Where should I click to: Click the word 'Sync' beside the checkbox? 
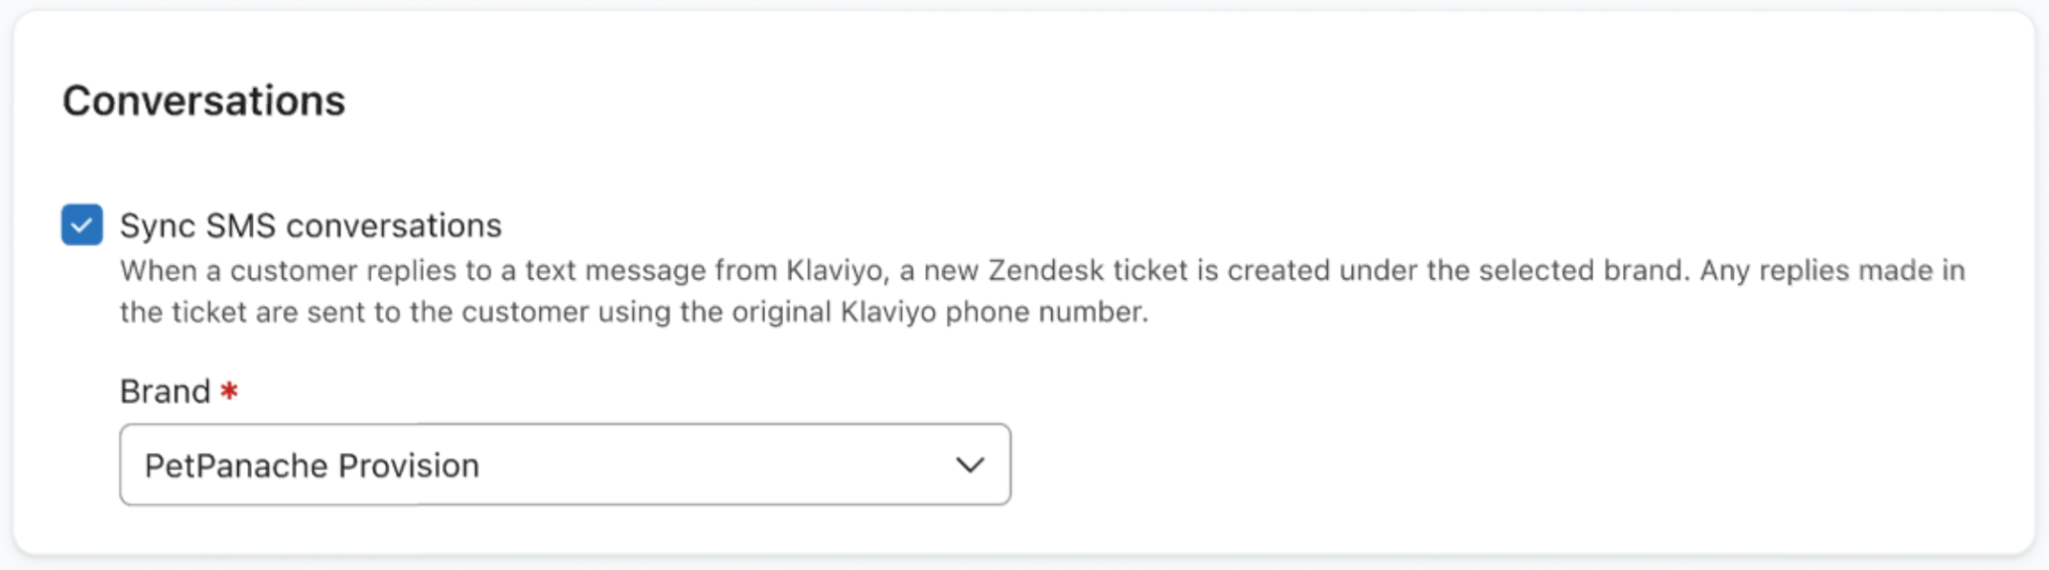[157, 226]
